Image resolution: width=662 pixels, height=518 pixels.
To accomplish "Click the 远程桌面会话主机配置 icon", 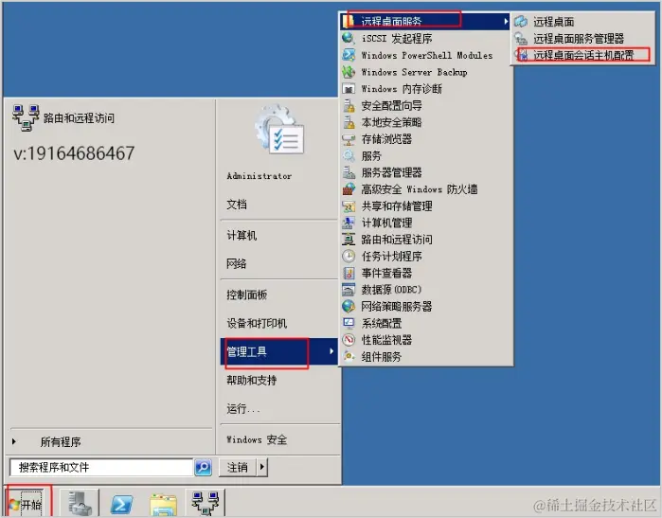I will click(521, 55).
